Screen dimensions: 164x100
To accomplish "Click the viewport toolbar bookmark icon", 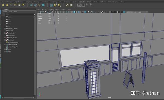I will 45,12.
